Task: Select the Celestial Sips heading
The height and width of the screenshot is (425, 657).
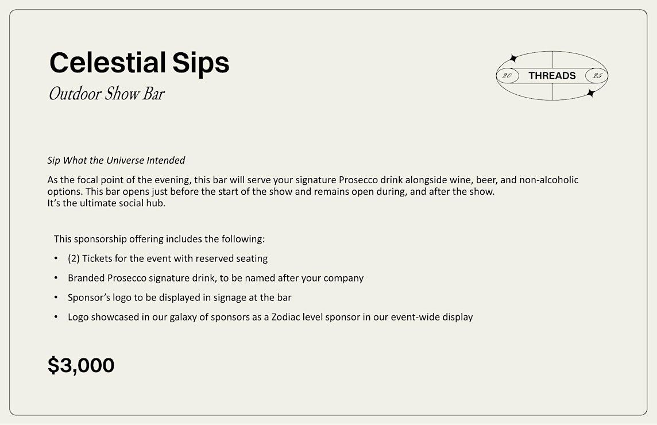Action: [x=139, y=63]
